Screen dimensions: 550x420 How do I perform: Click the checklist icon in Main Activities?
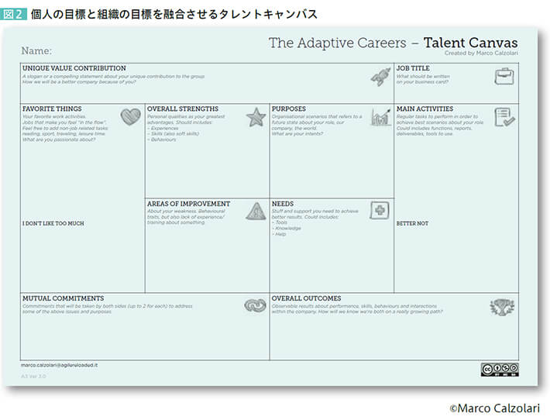[504, 117]
